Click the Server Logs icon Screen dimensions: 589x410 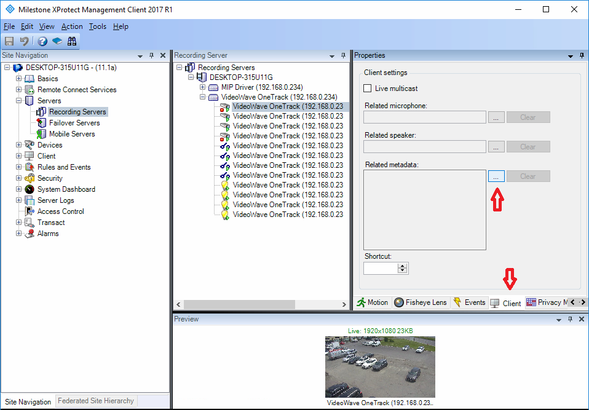click(30, 200)
